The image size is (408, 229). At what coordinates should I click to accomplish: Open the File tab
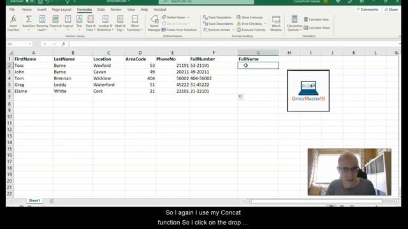pos(12,10)
